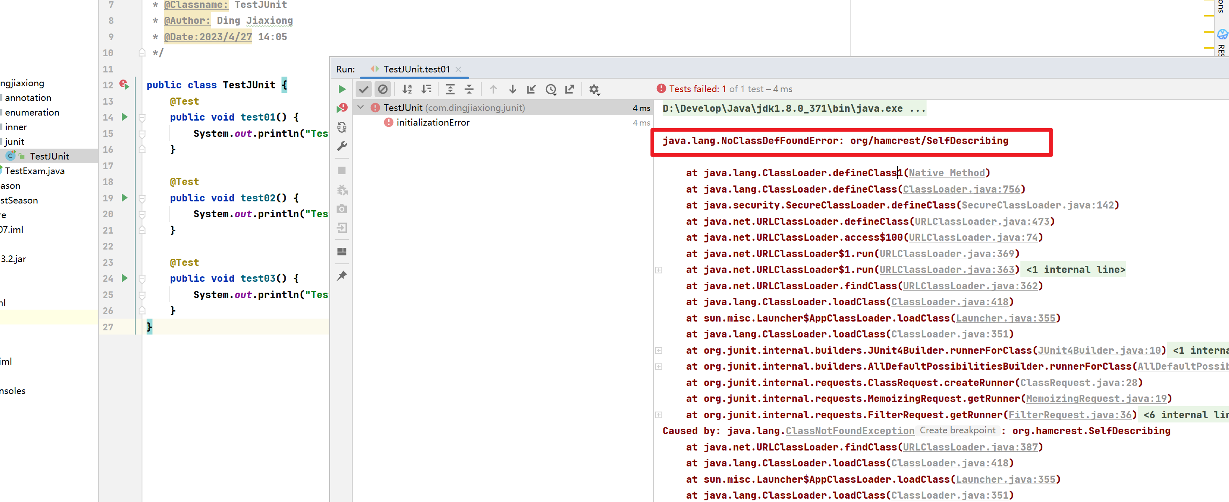Click Export Test Results icon
The width and height of the screenshot is (1229, 502).
tap(570, 89)
